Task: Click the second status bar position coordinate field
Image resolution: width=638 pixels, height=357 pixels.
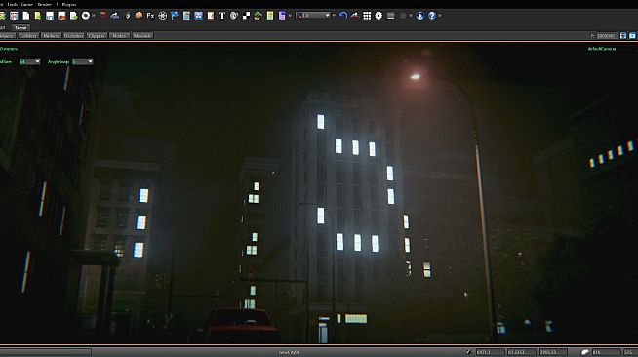Action: click(x=521, y=352)
